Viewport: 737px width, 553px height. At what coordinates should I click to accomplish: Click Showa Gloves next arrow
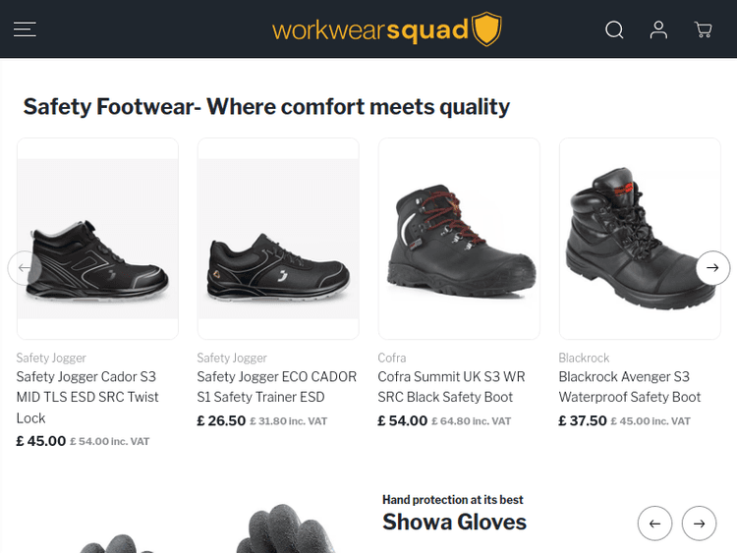pos(699,524)
